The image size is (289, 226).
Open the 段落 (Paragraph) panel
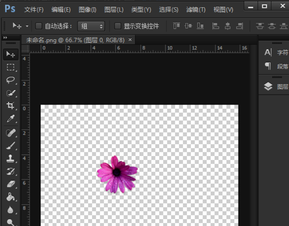[276, 66]
